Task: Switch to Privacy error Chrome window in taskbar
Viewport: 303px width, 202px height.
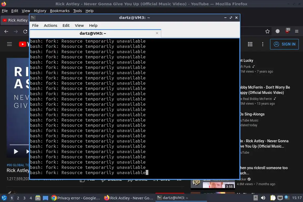Action: tap(76, 198)
